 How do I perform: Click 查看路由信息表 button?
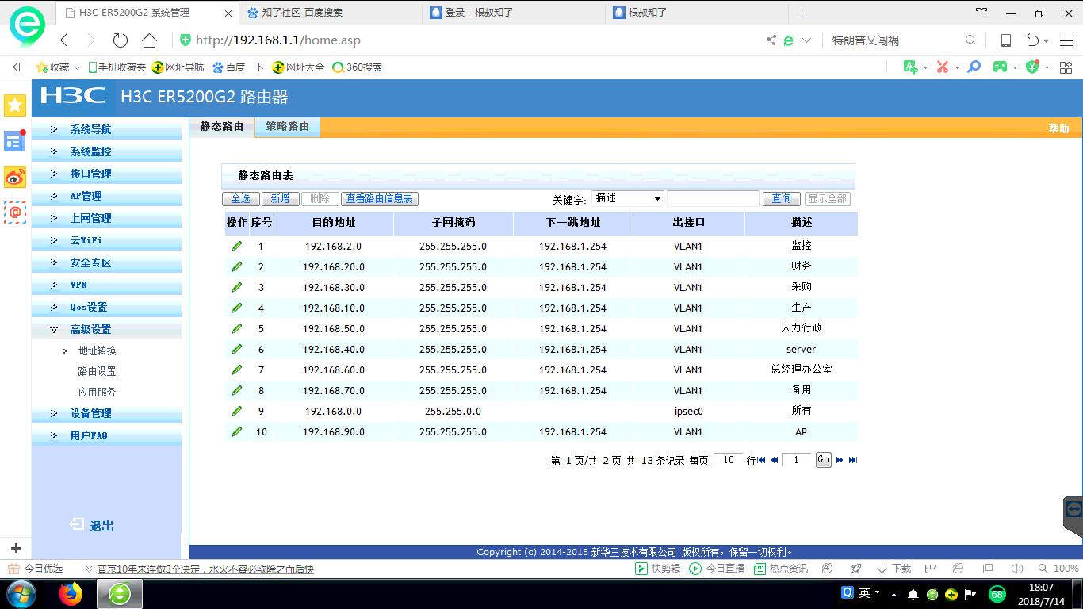pos(380,199)
